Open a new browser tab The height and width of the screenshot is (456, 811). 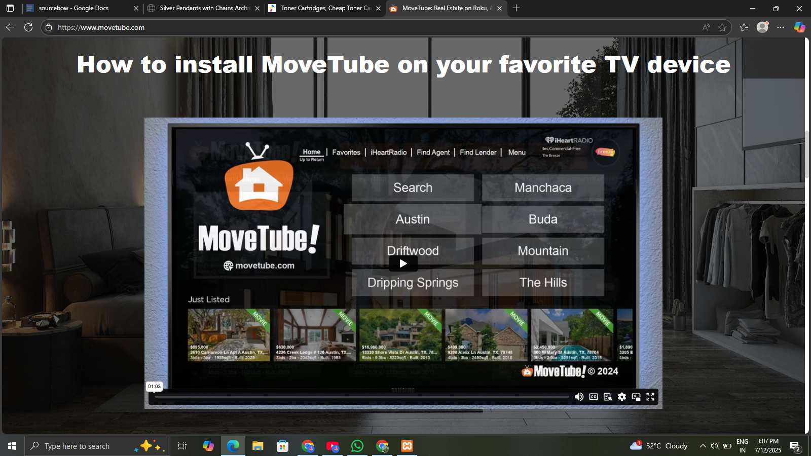tap(516, 8)
